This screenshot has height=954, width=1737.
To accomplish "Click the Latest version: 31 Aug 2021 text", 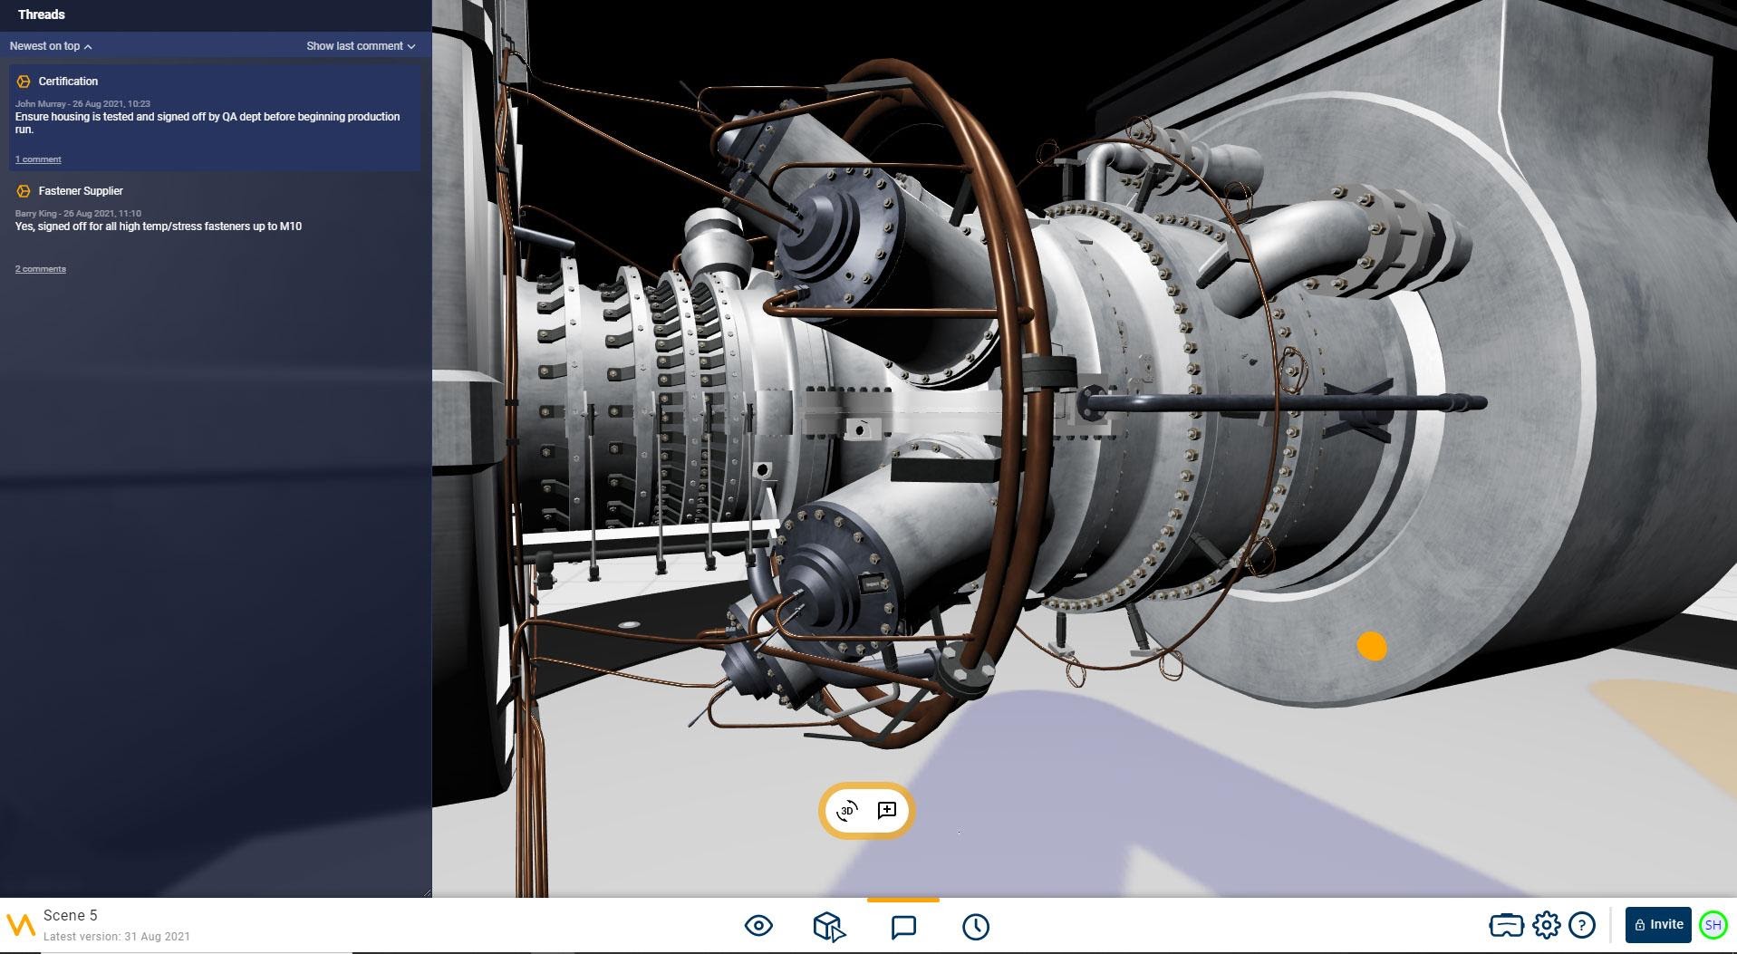I will click(117, 937).
